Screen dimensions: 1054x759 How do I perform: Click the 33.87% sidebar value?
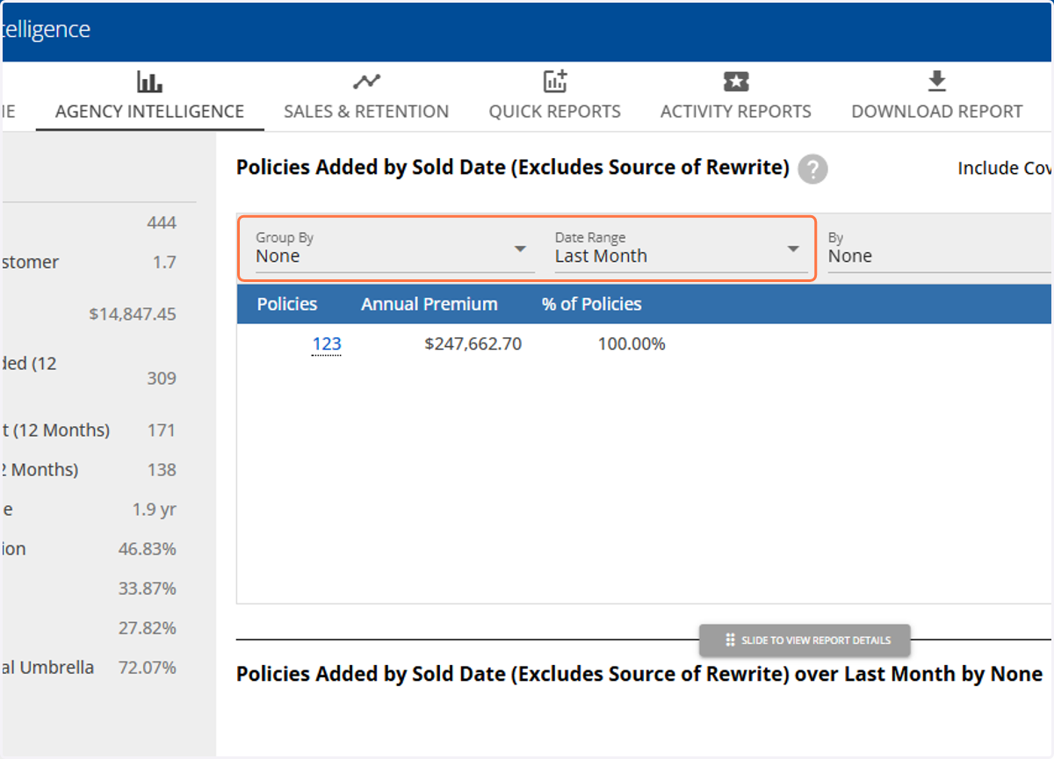[148, 589]
